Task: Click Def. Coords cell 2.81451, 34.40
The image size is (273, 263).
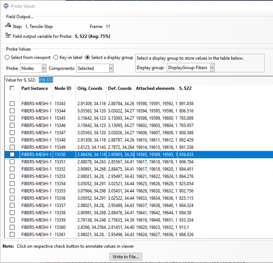Action: 121,227
